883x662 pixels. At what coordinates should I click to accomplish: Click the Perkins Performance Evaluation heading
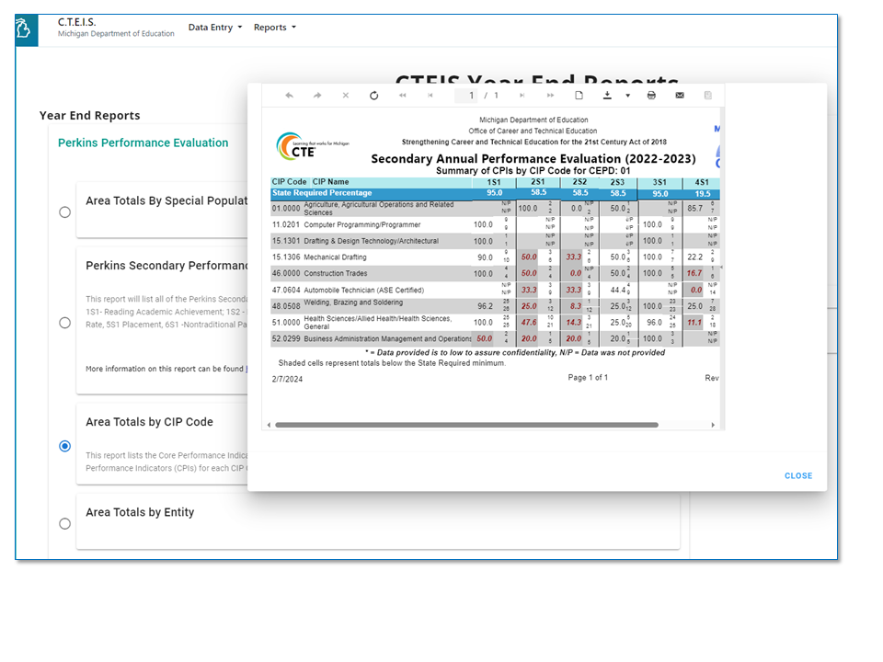143,143
